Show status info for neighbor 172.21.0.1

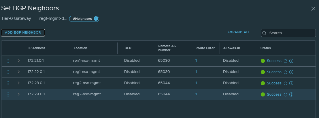tap(291, 61)
